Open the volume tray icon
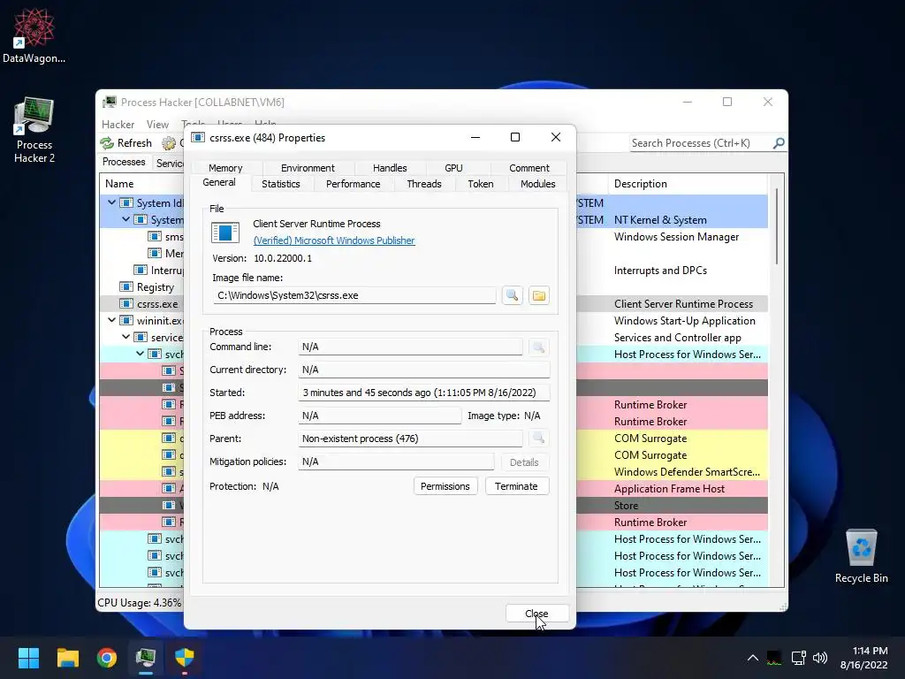 819,658
